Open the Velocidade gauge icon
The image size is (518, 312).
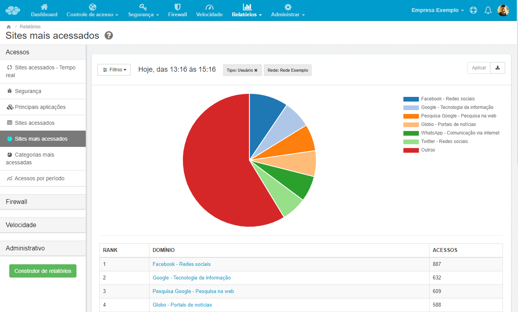209,7
